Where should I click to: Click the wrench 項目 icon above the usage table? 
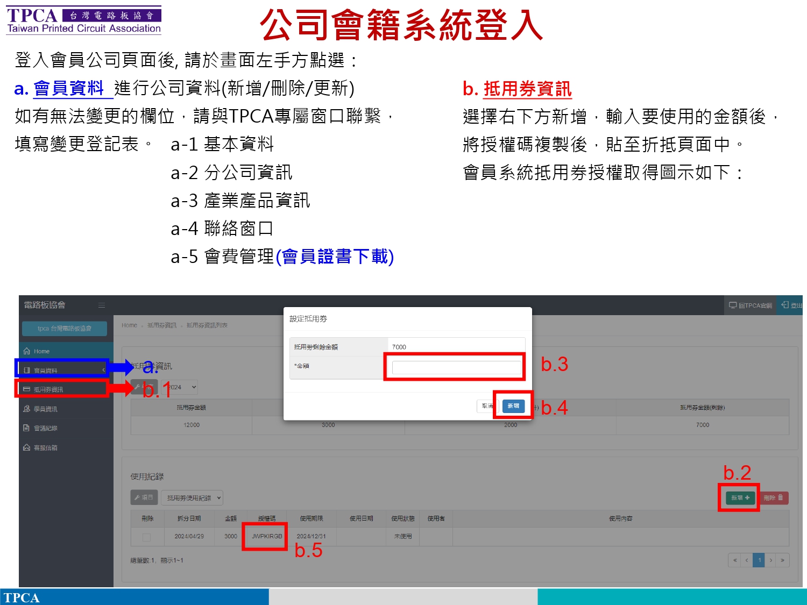[x=144, y=497]
